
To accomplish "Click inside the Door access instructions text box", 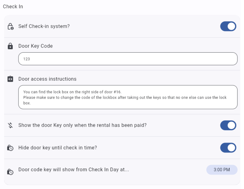I will pyautogui.click(x=128, y=97).
